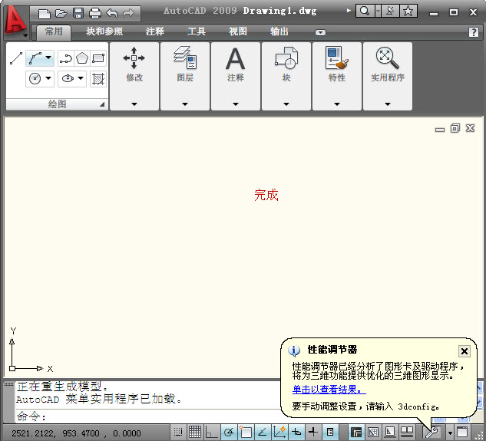Click the Layers panel icon

[x=184, y=58]
